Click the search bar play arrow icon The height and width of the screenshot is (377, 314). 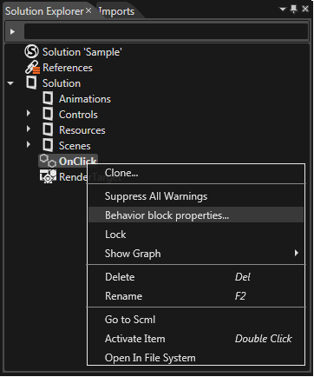(x=12, y=31)
